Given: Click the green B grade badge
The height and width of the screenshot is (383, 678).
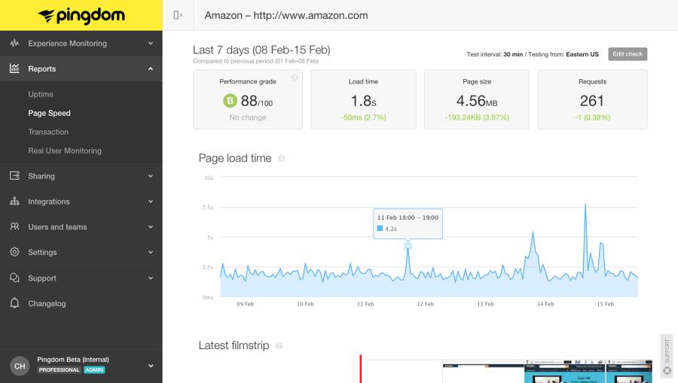Looking at the screenshot, I should point(230,101).
